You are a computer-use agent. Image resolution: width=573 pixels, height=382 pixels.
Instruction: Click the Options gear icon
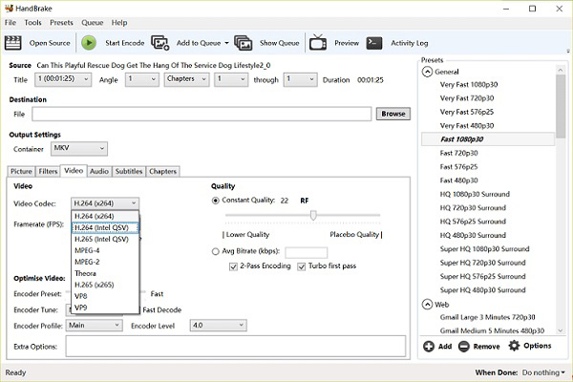(x=514, y=346)
